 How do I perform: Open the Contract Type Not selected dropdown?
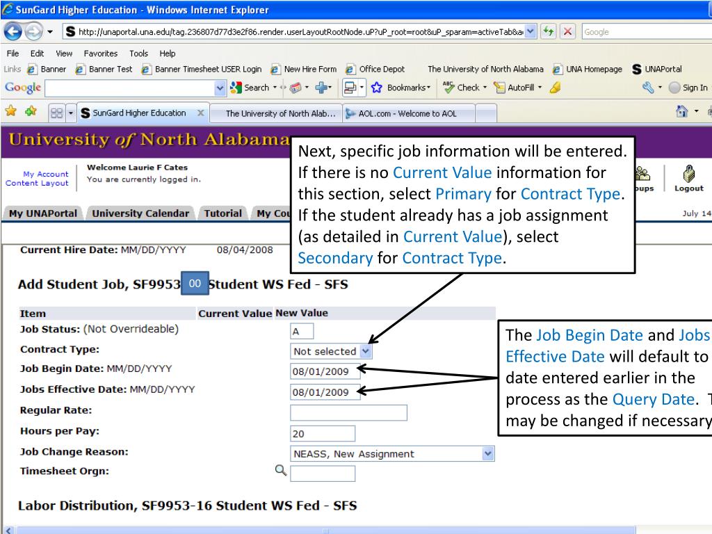tap(330, 351)
